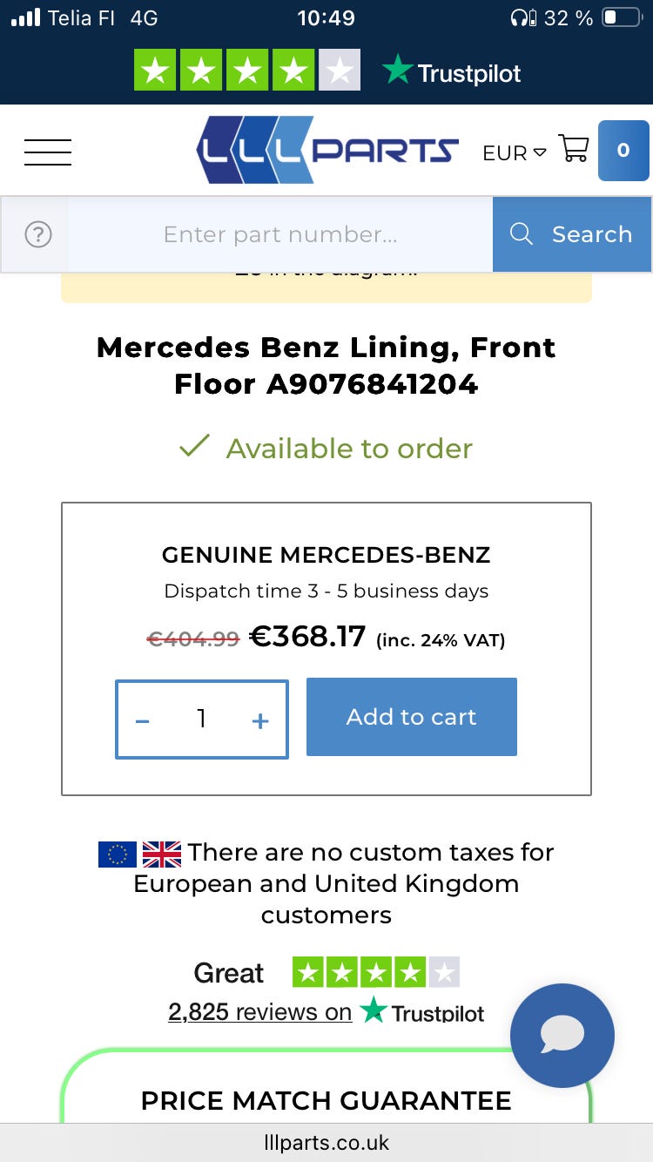Click the top banner star rating
The width and height of the screenshot is (653, 1162).
pyautogui.click(x=246, y=71)
